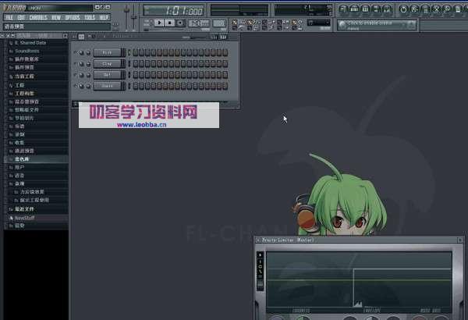This screenshot has width=468, height=320.
Task: Open the NewStuff item in browser
Action: coord(36,218)
